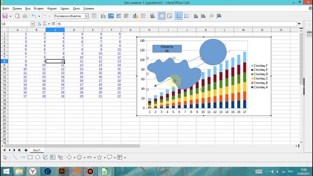Click the Undo arrow icon
Screen dimensions: 313x176
point(34,16)
